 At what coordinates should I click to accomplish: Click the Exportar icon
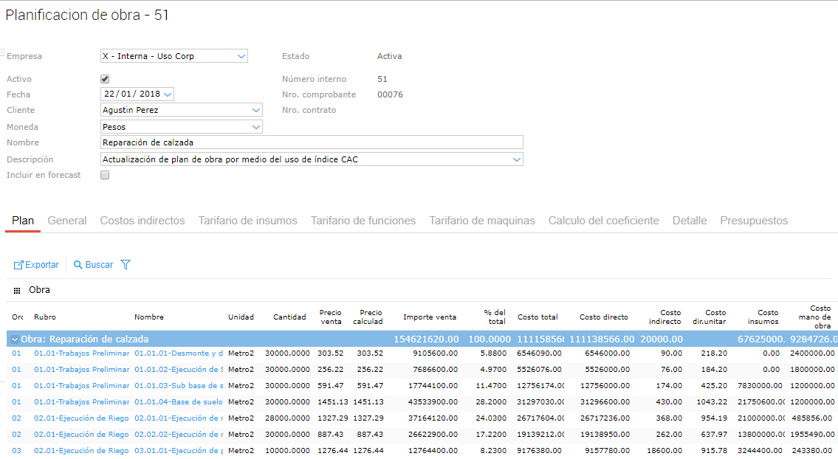19,265
